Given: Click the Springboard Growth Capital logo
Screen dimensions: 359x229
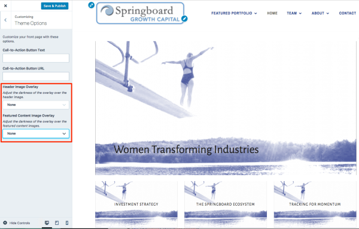Looking at the screenshot, I should tap(140, 13).
